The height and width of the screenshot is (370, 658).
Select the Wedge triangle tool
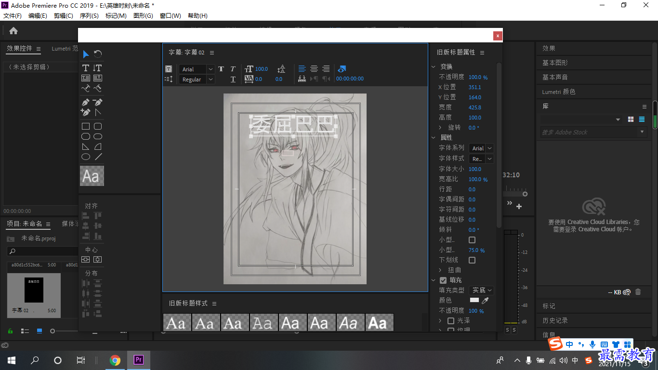pyautogui.click(x=86, y=146)
